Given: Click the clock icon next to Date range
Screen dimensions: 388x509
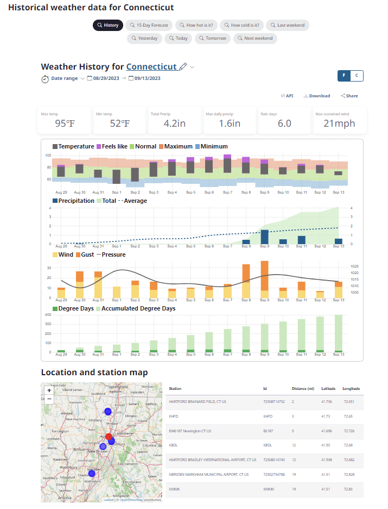Looking at the screenshot, I should [x=45, y=79].
